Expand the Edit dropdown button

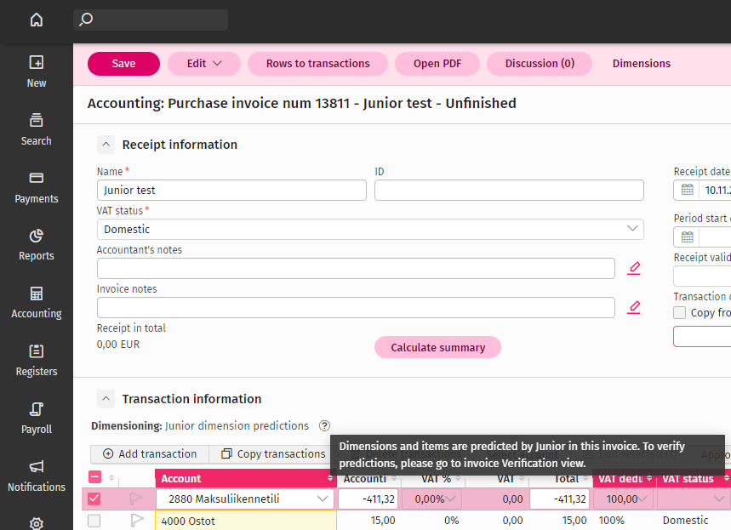coord(204,64)
